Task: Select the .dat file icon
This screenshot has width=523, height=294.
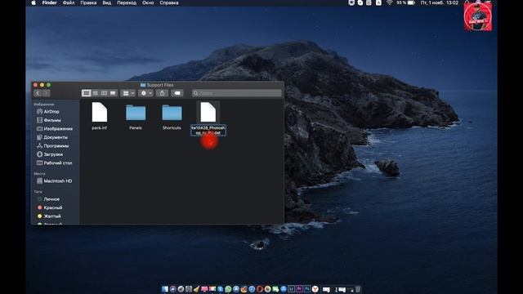Action: [x=208, y=113]
